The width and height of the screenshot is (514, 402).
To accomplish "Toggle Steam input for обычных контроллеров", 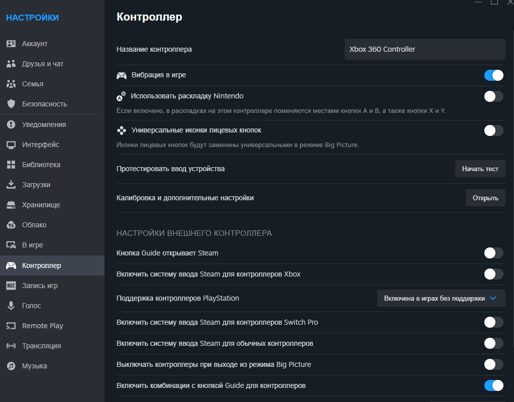I will tap(494, 343).
